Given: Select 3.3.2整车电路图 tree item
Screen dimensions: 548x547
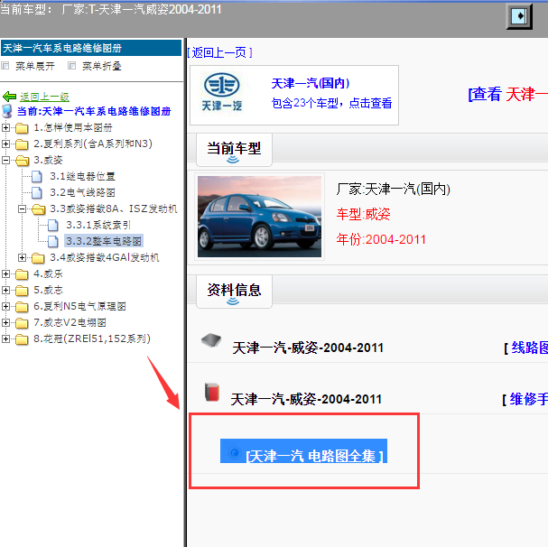Looking at the screenshot, I should point(104,241).
